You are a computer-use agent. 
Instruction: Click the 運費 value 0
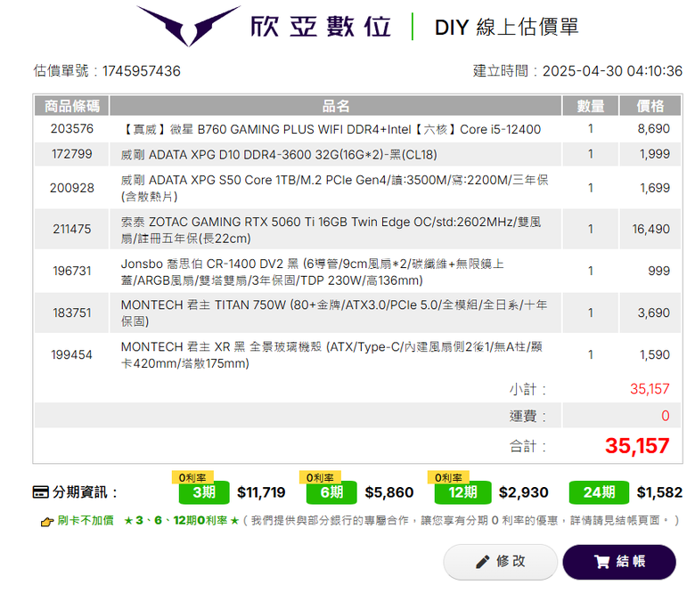(x=666, y=416)
